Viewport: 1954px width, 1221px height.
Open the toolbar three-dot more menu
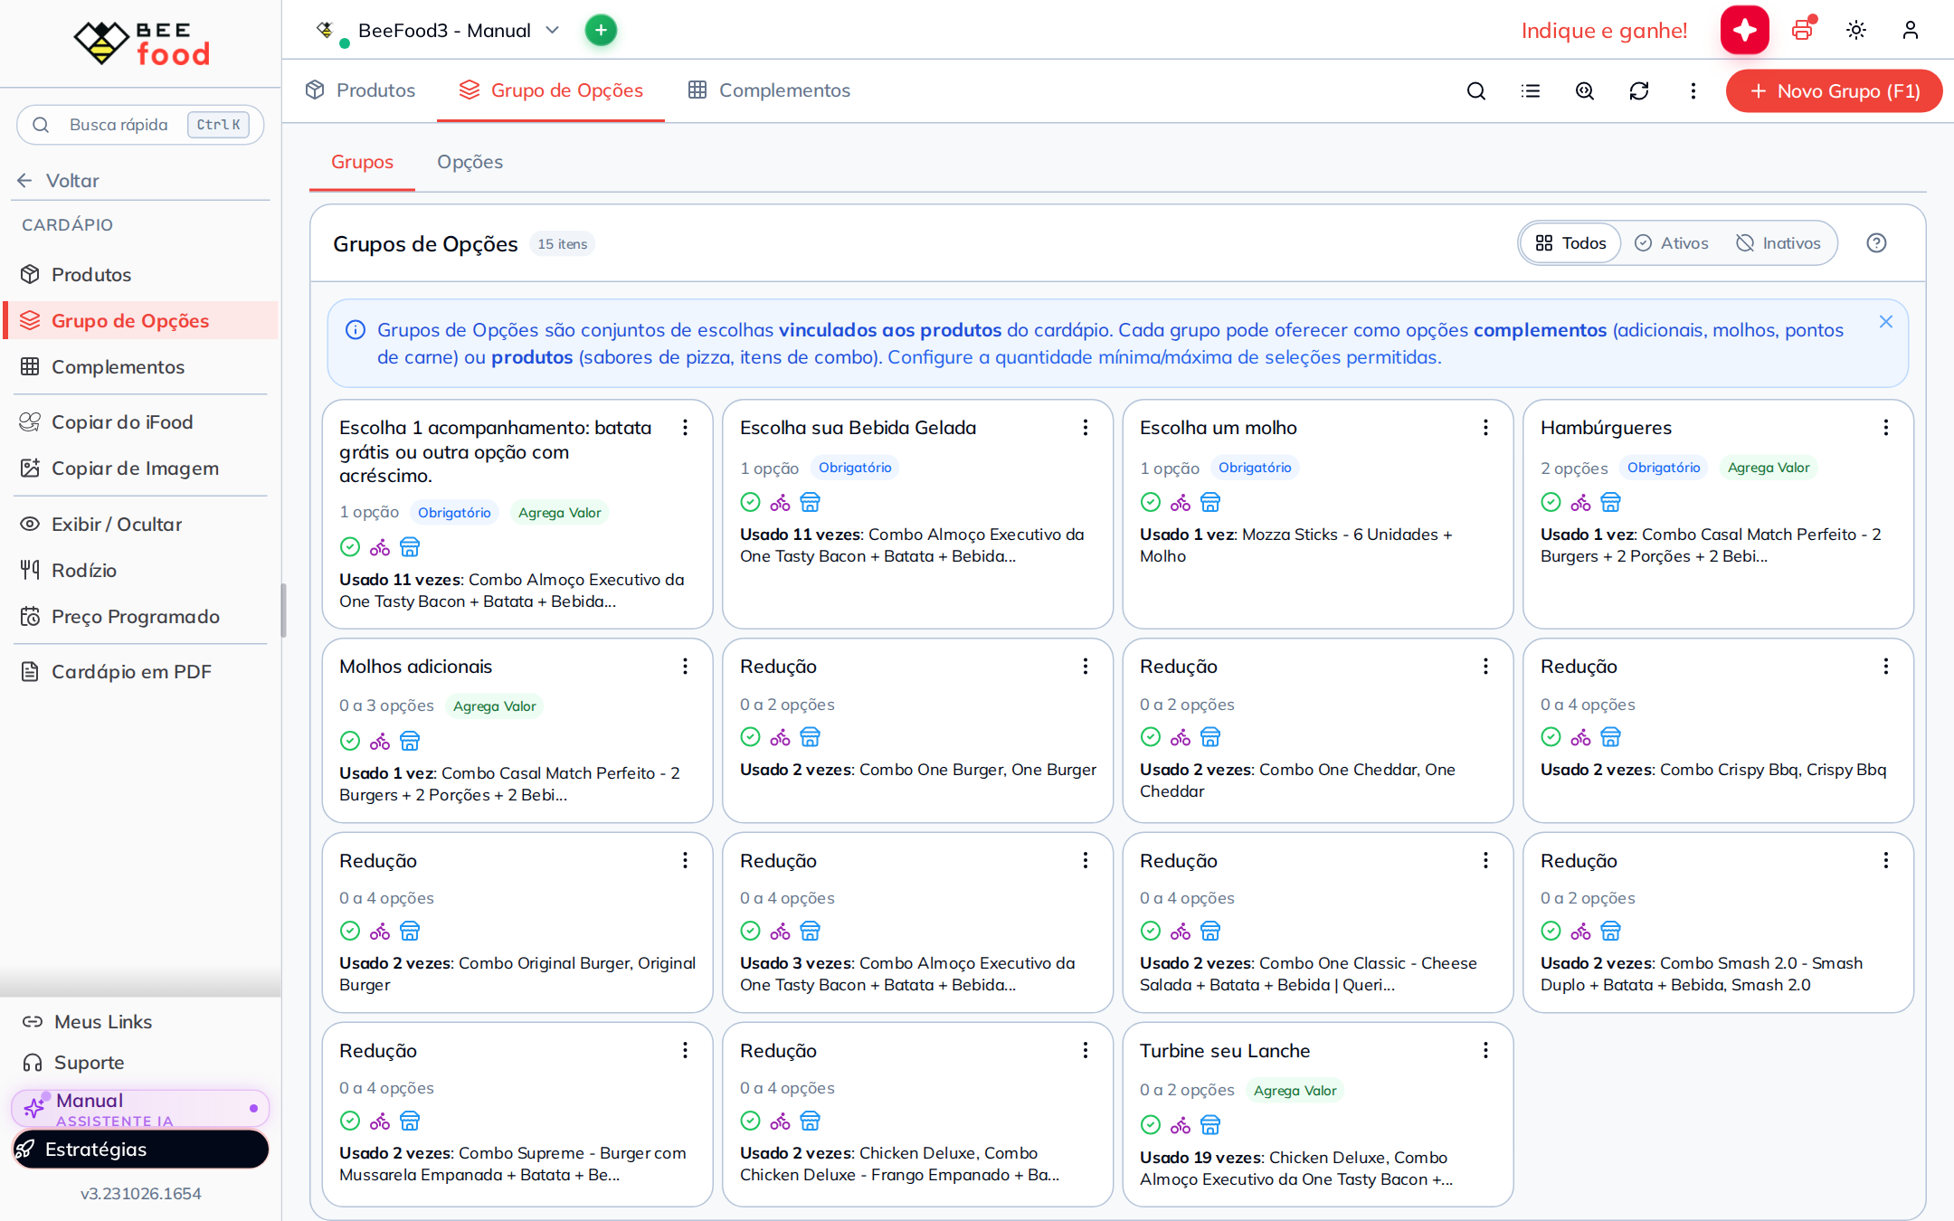(x=1693, y=90)
